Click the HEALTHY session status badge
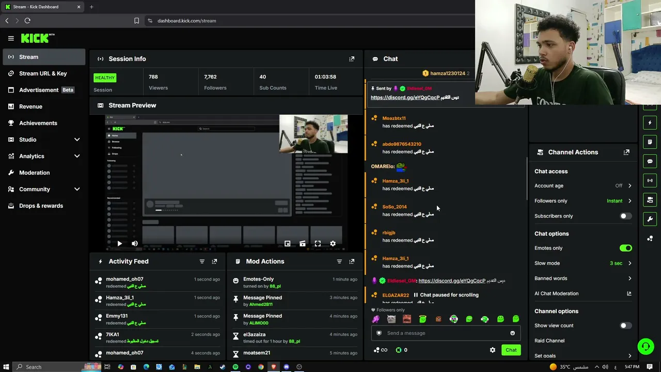 coord(105,78)
